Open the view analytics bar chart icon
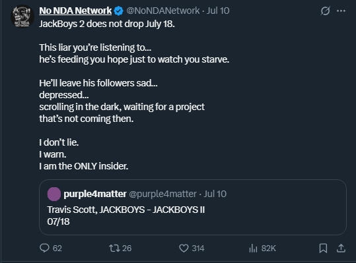This screenshot has height=263, width=356. 253,248
